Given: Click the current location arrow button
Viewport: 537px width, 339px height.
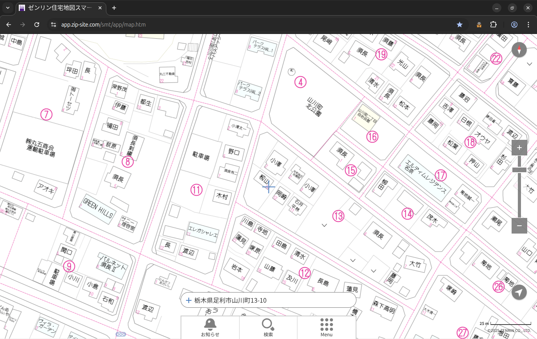Looking at the screenshot, I should [519, 292].
